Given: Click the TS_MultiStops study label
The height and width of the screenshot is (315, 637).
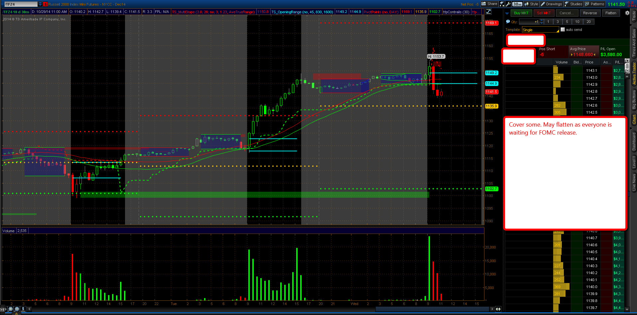Looking at the screenshot, I should 213,12.
